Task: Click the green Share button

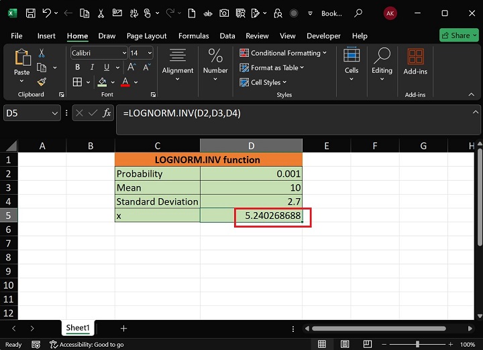Action: coord(459,35)
